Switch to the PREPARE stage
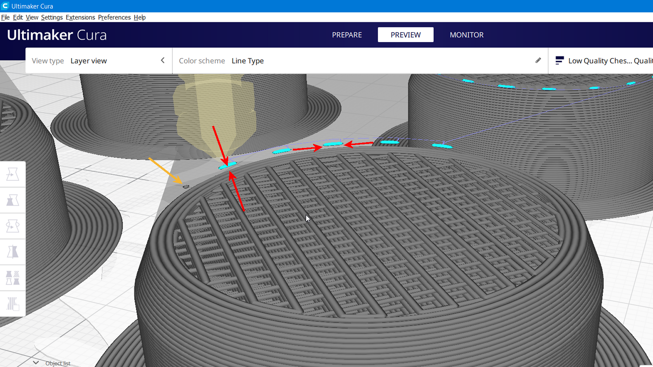The height and width of the screenshot is (367, 653). (x=347, y=35)
